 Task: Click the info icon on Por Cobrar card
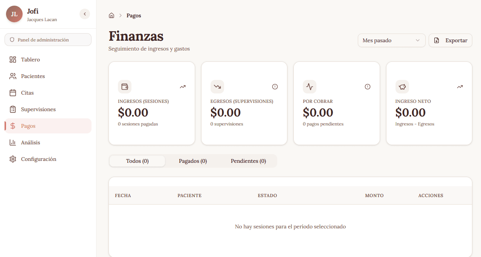367,86
